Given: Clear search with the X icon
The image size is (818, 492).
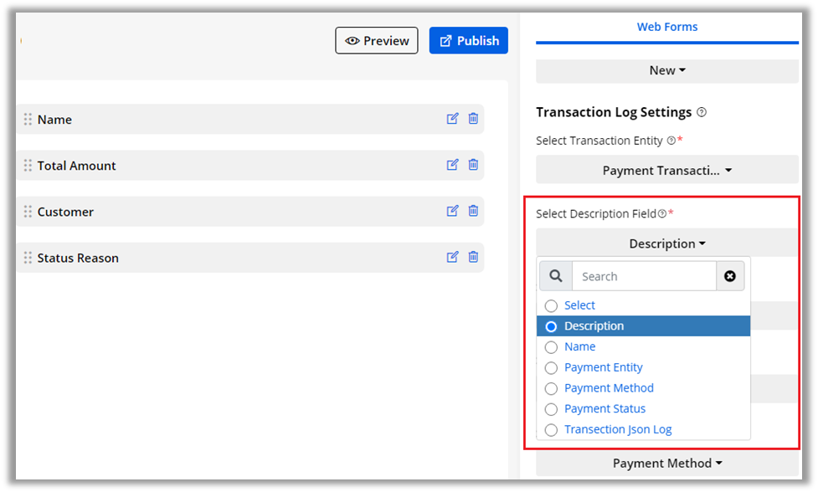Looking at the screenshot, I should click(730, 276).
